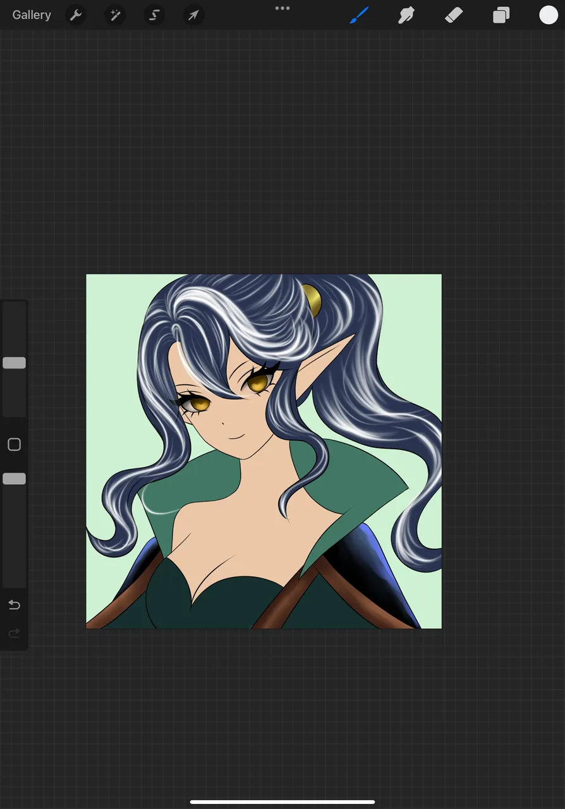
Task: Tap the three-dot multitasking menu
Action: pos(282,8)
